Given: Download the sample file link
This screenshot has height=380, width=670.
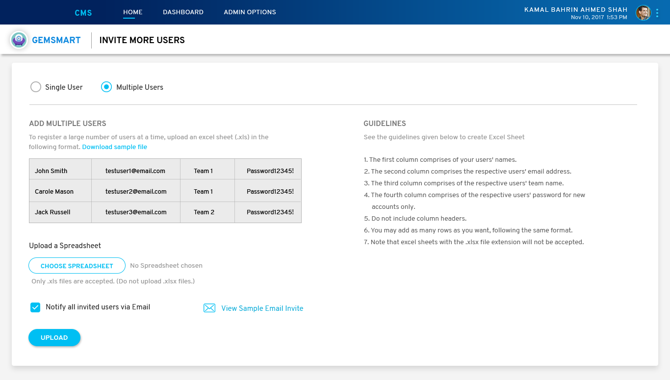Looking at the screenshot, I should click(114, 147).
